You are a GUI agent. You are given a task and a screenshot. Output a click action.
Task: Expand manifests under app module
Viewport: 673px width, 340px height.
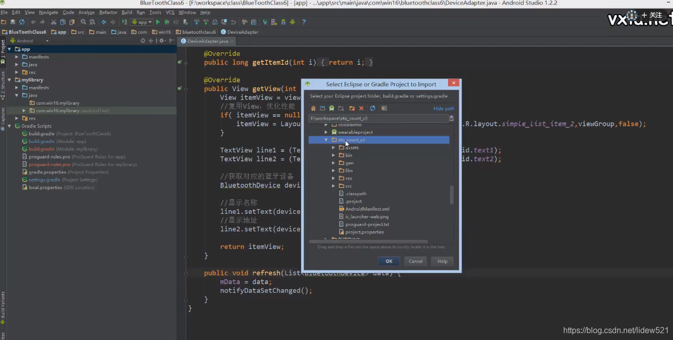click(x=17, y=57)
